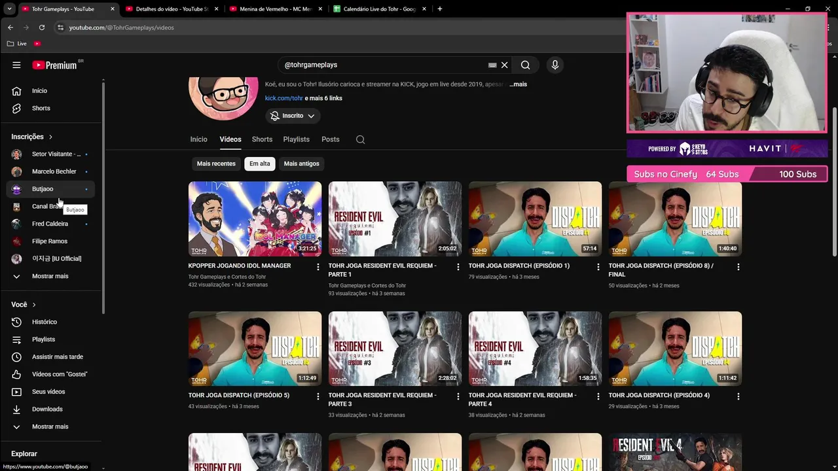
Task: Close the Tohr Gameplays YouTube tab
Action: click(113, 9)
